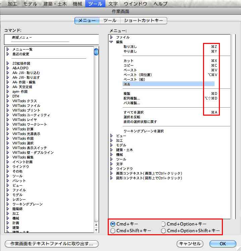The image size is (241, 251).
Task: Export workspace with 作業画面をテキストファイルに取り出す button
Action: [x=51, y=244]
